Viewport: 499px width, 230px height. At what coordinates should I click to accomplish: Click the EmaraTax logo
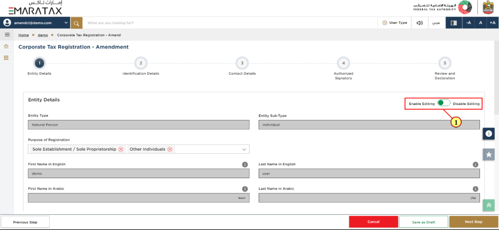pyautogui.click(x=35, y=7)
